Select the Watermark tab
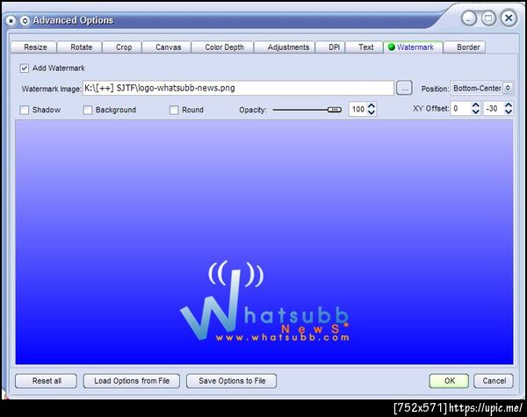Screen dimensions: 527x417 [x=414, y=47]
